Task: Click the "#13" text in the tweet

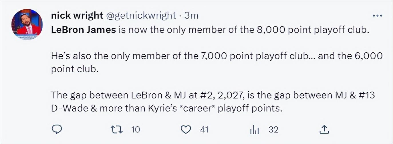Action: (366, 95)
